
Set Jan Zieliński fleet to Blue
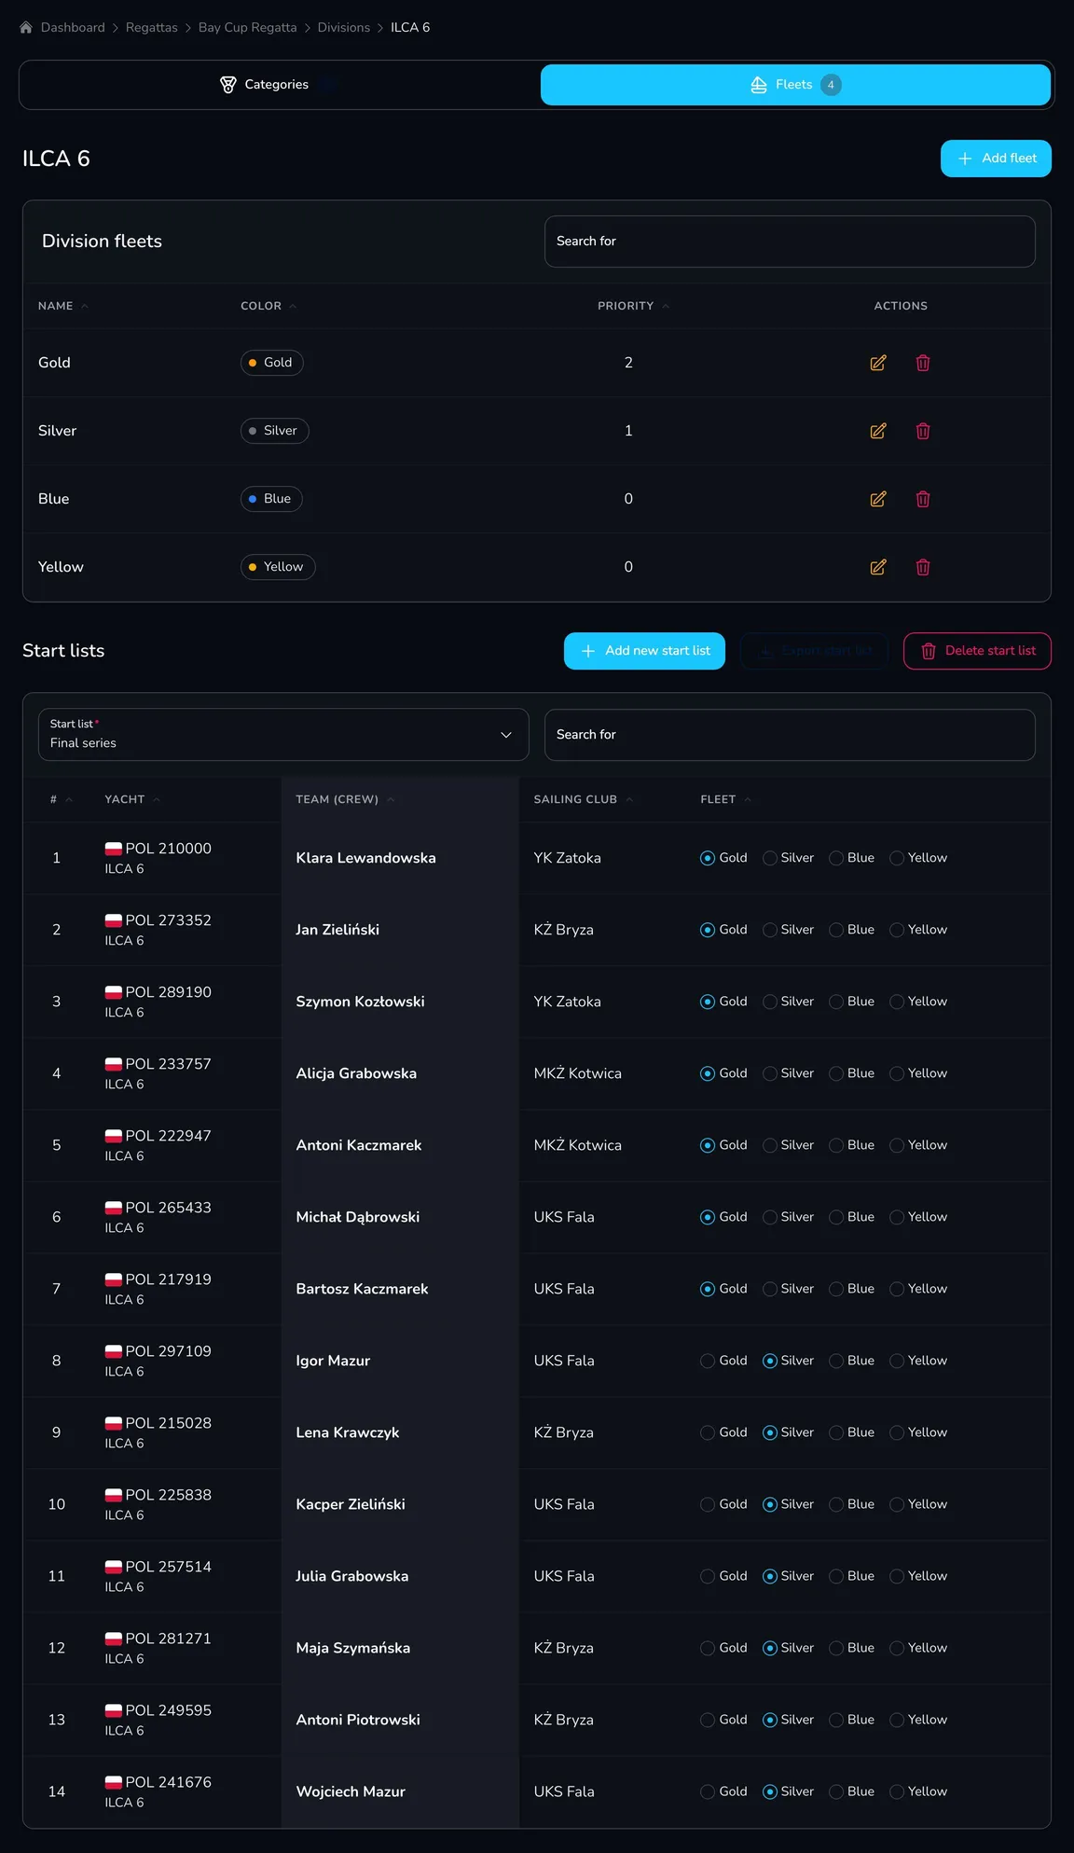836,930
